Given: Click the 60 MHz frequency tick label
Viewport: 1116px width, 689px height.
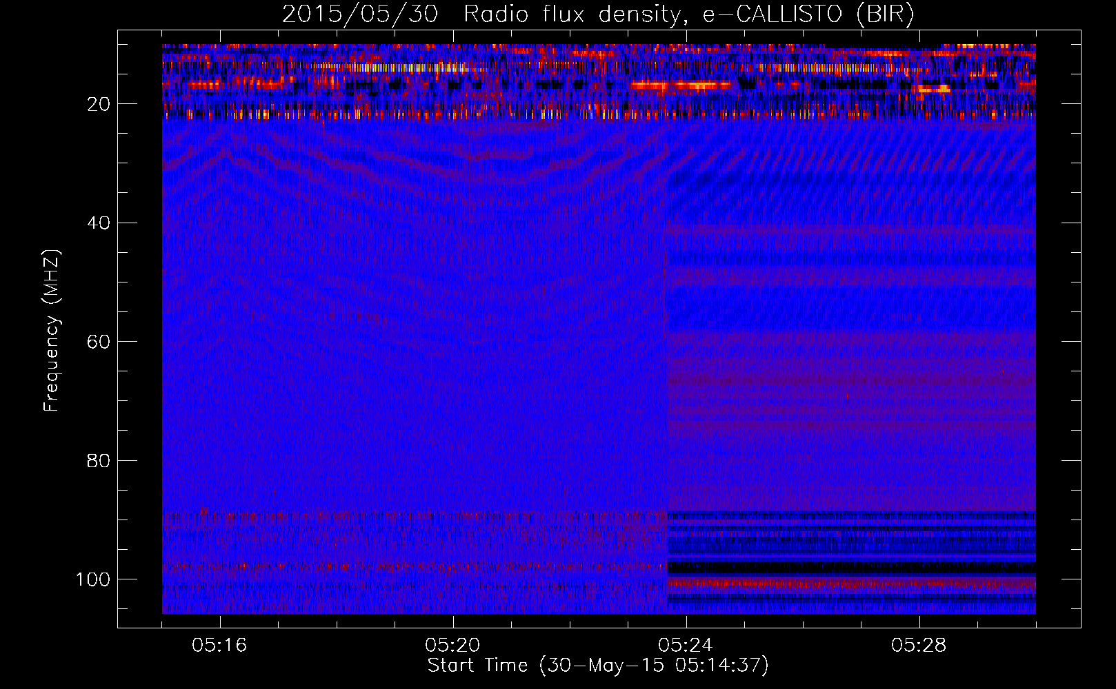Looking at the screenshot, I should tap(99, 342).
